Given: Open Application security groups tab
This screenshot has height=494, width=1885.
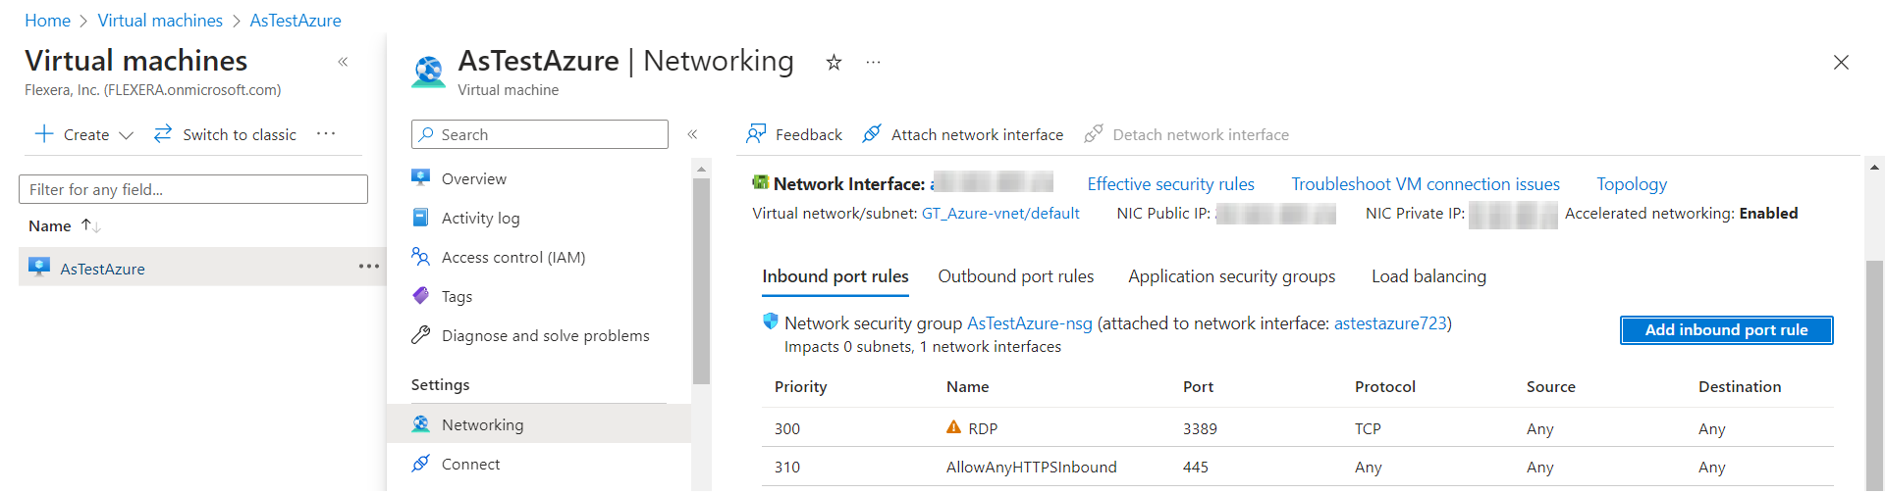Looking at the screenshot, I should coord(1231,276).
